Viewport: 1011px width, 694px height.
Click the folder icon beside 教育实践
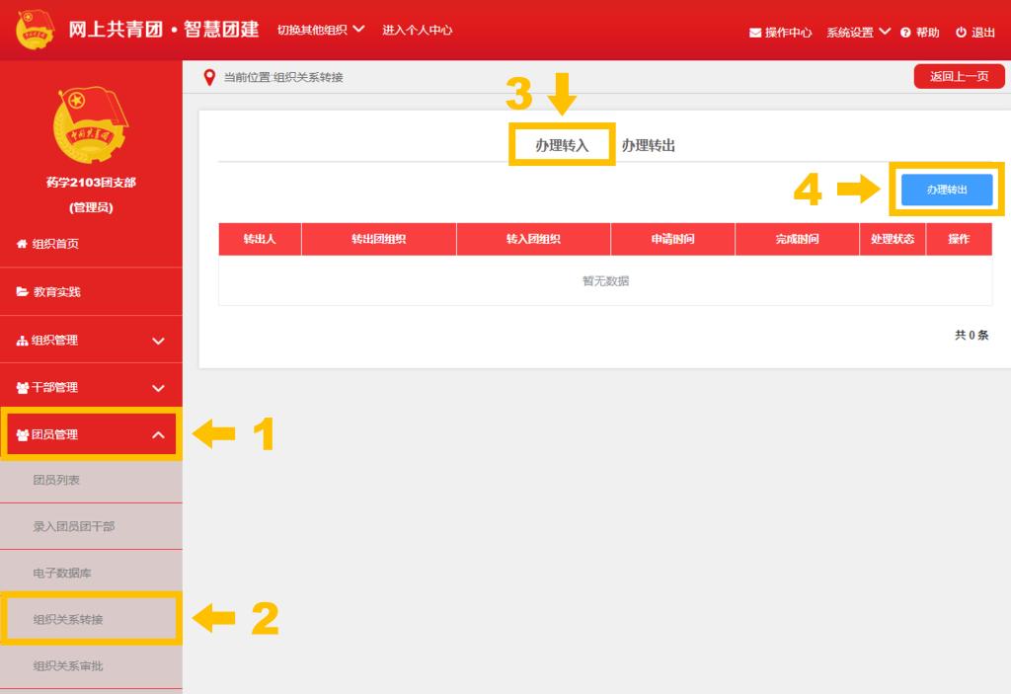22,292
